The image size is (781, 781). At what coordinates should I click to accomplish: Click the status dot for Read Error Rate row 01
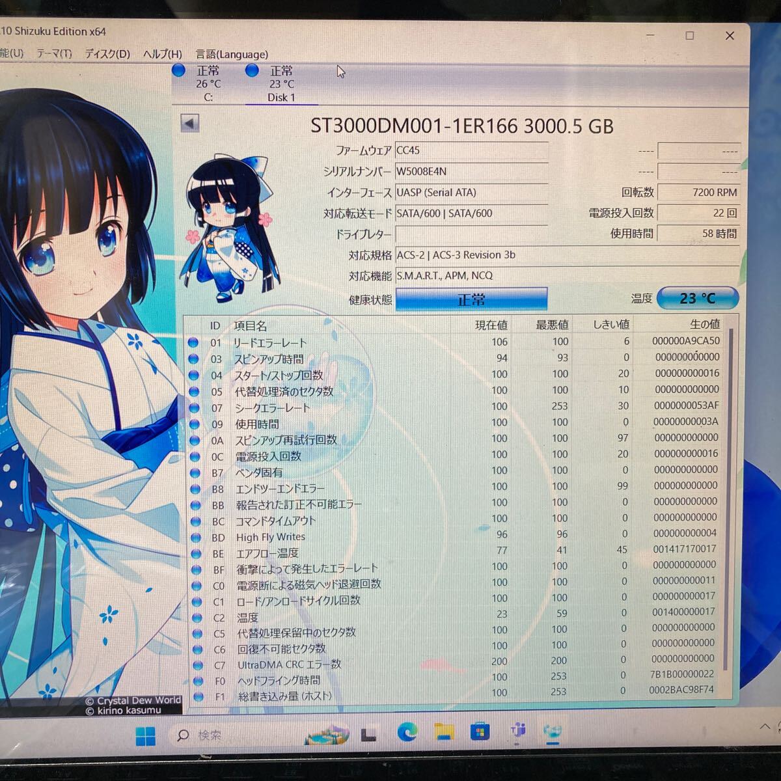click(193, 342)
